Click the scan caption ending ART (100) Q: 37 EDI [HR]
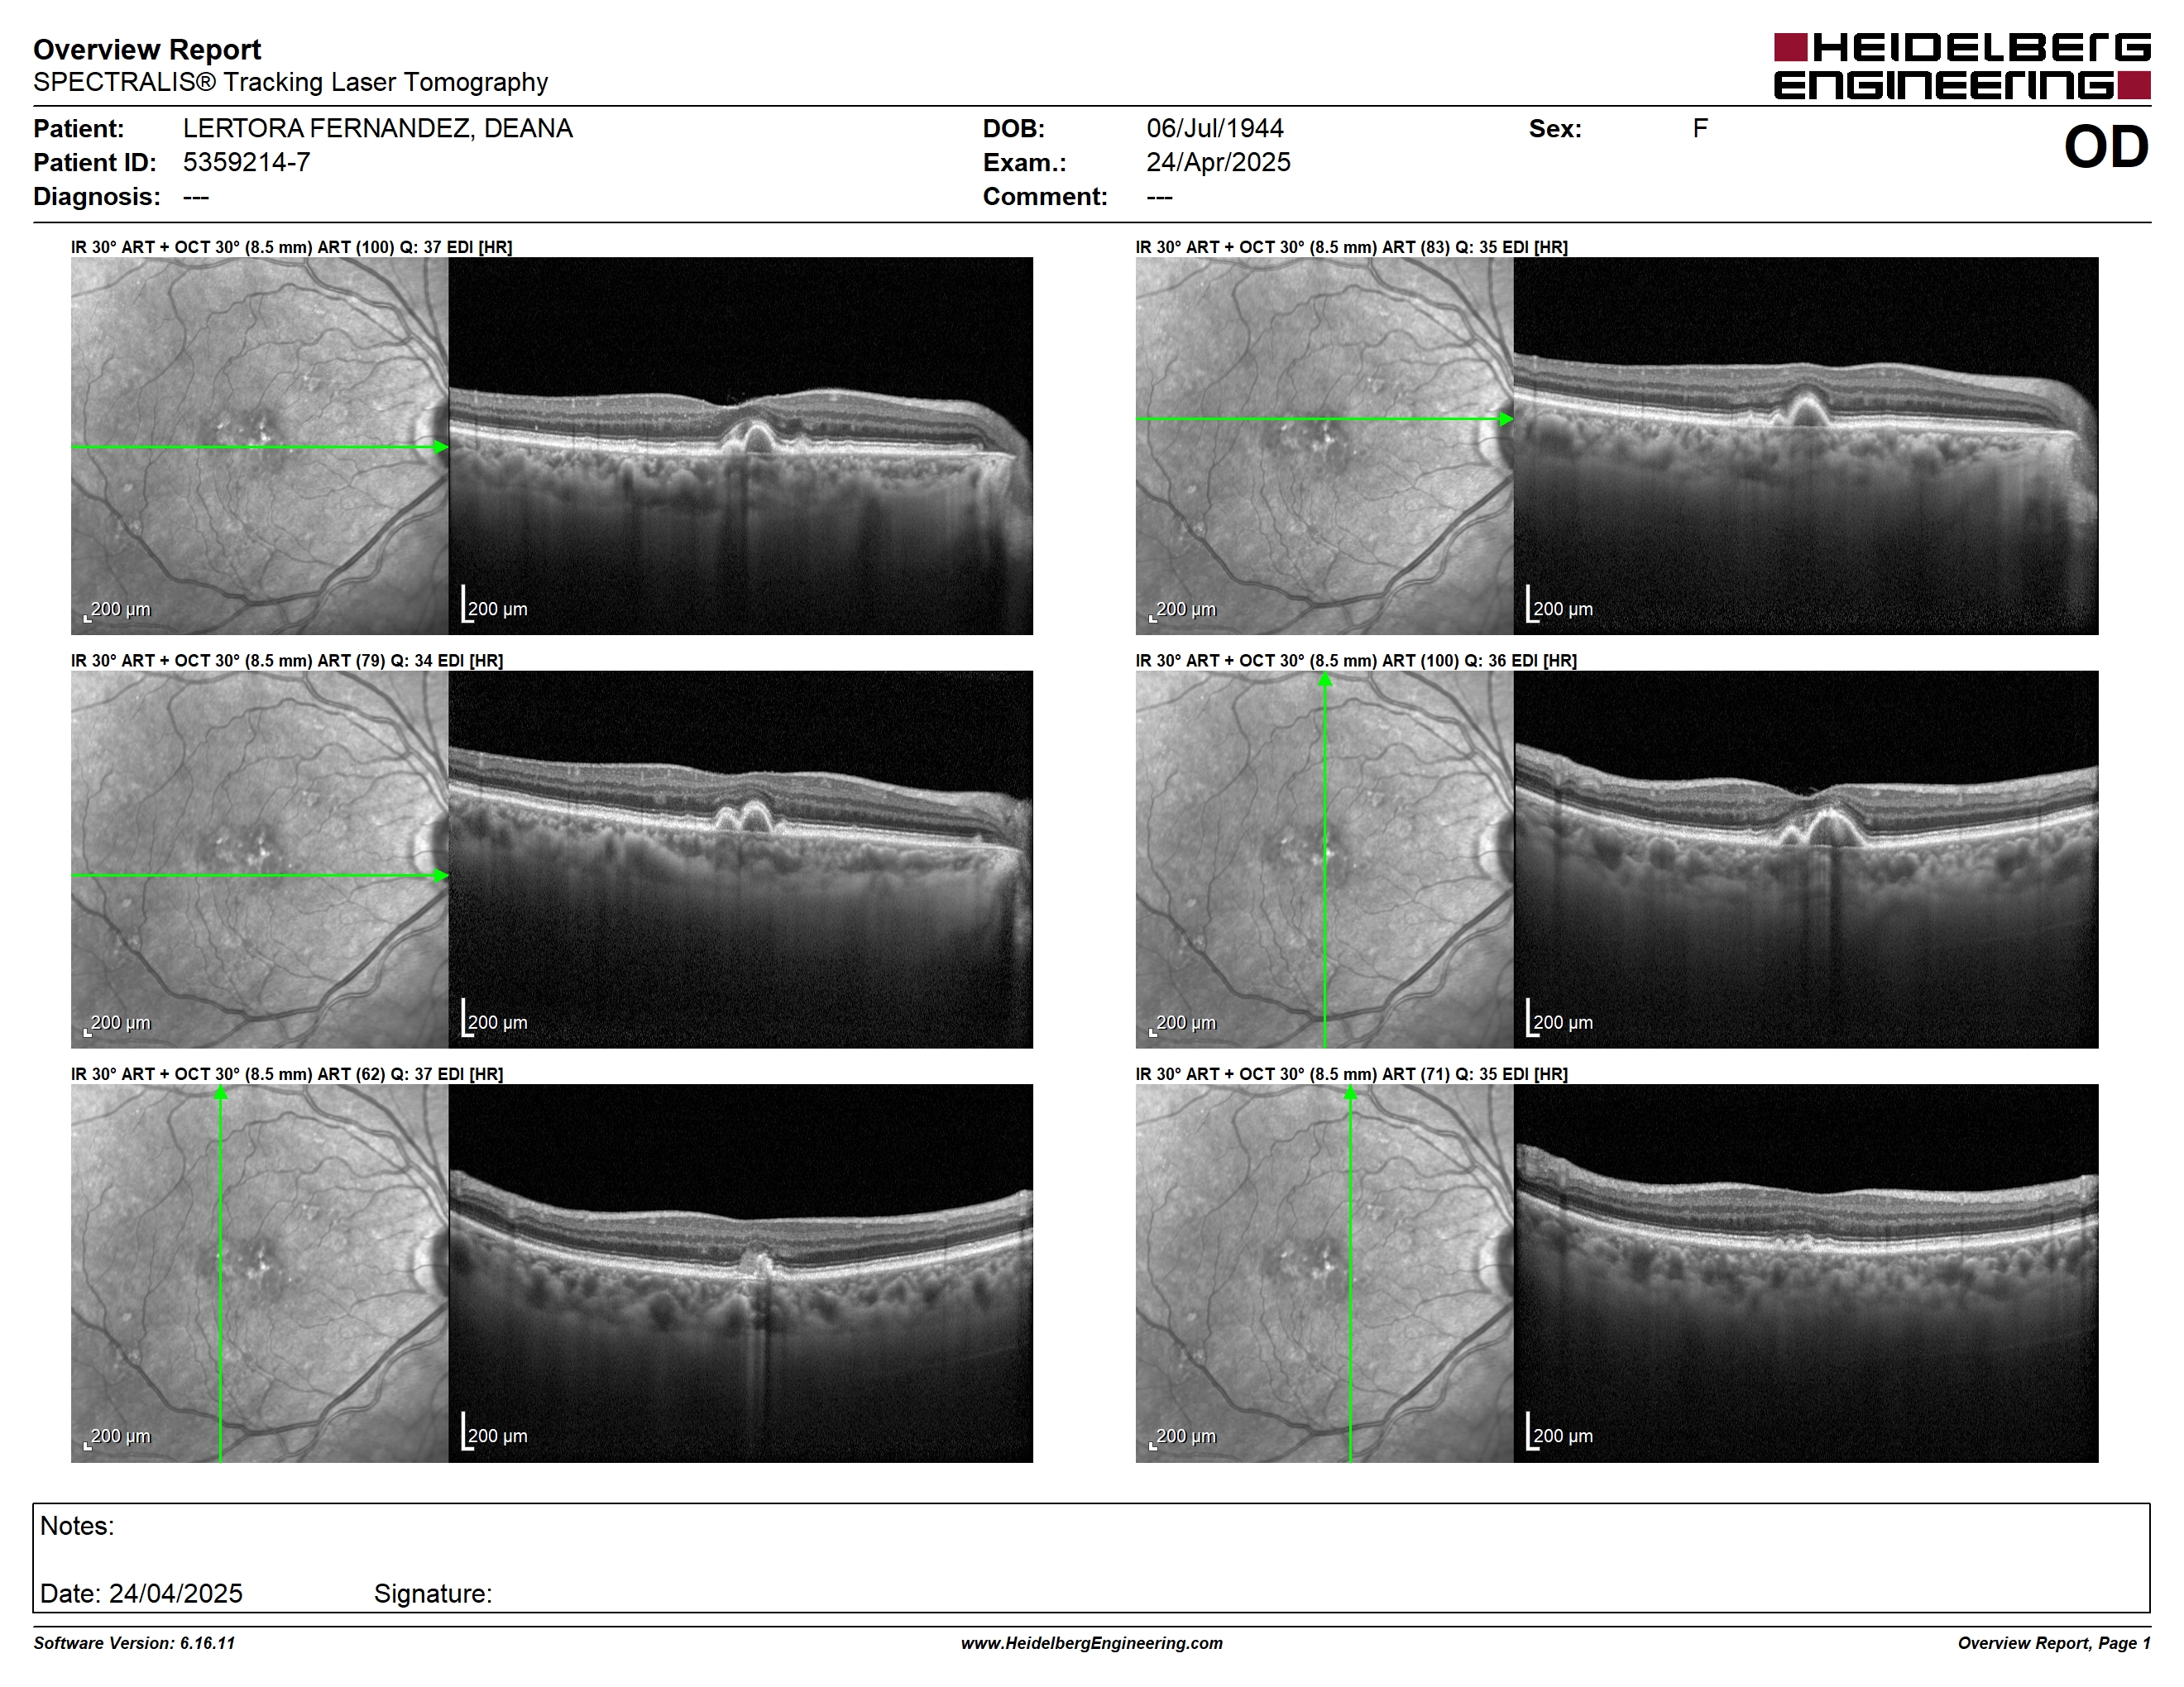The image size is (2184, 1687). 291,247
